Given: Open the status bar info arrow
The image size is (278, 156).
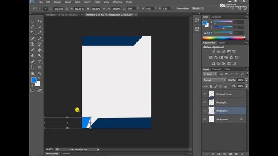Looking at the screenshot, I should click(98, 149).
